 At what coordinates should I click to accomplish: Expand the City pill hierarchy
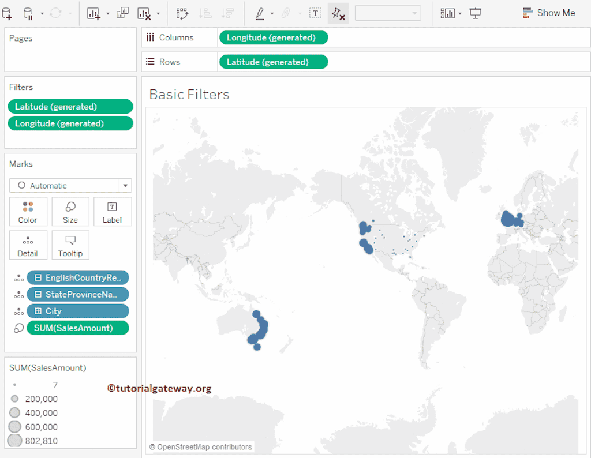click(38, 311)
